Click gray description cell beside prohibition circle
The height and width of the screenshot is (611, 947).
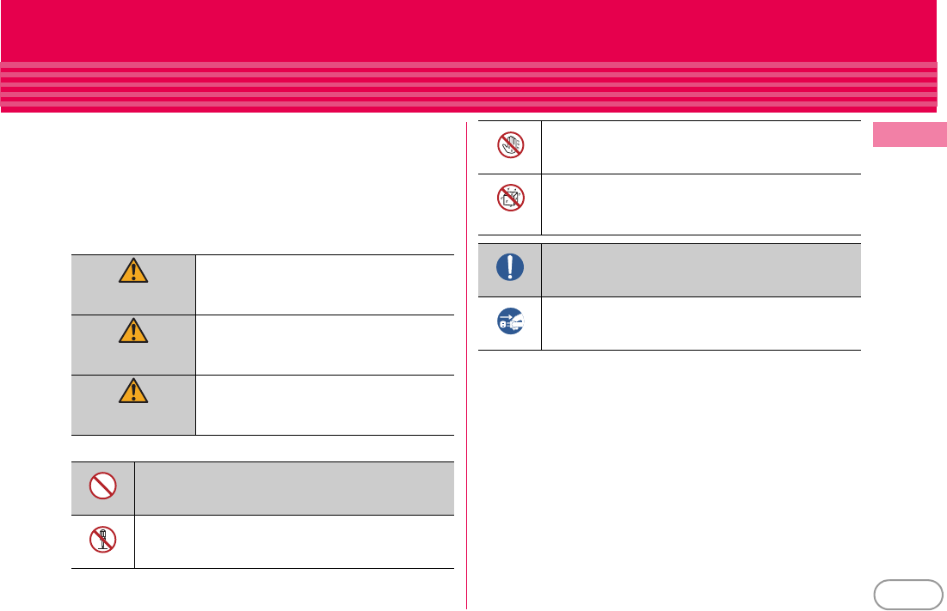(294, 488)
